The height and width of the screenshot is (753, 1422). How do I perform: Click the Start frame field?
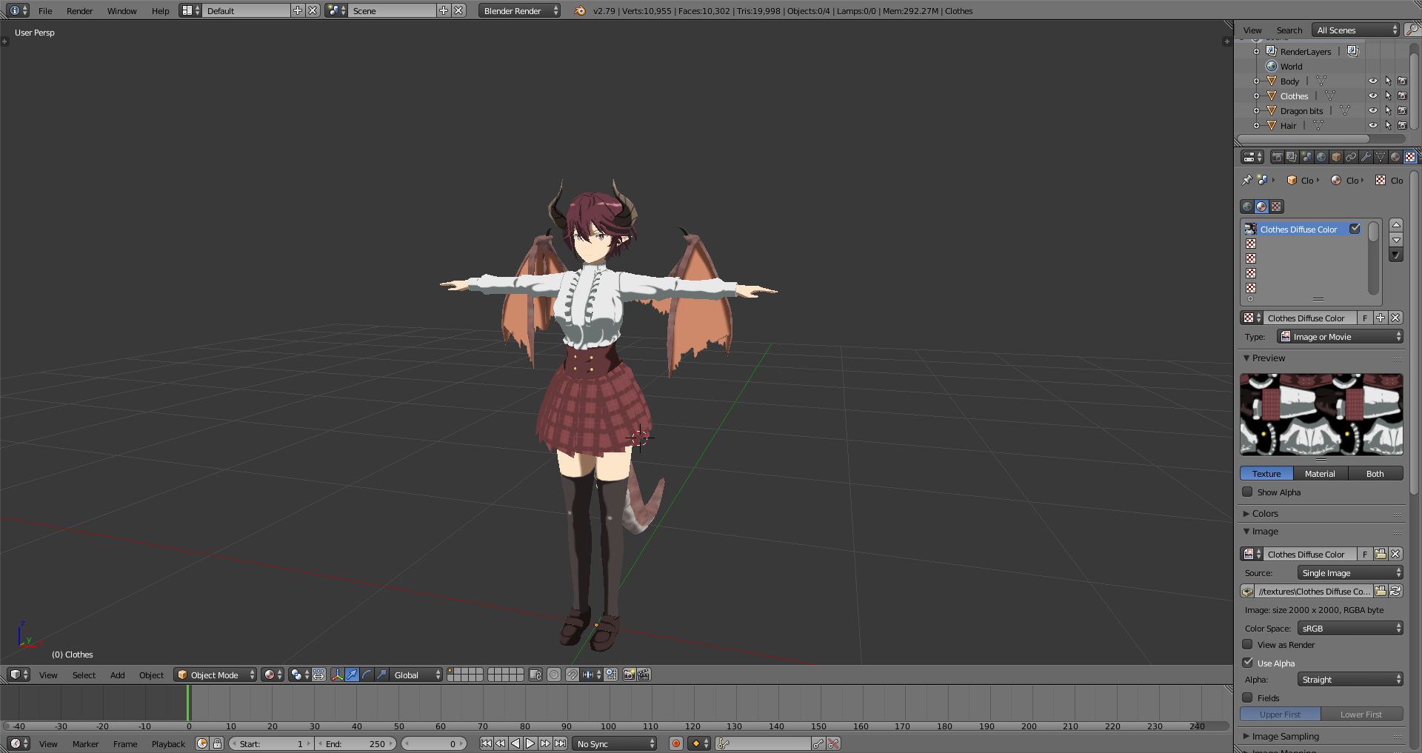click(x=272, y=743)
